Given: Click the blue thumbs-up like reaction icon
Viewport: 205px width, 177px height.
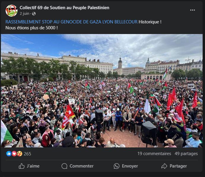Looking at the screenshot, I should point(9,154).
